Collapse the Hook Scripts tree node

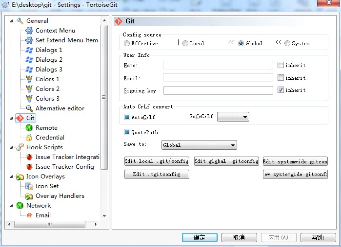click(11, 147)
